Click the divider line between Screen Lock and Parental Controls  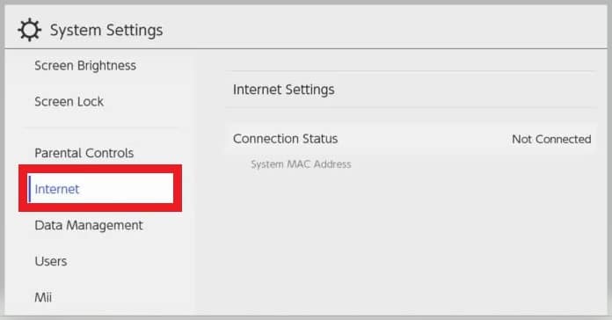pos(101,127)
